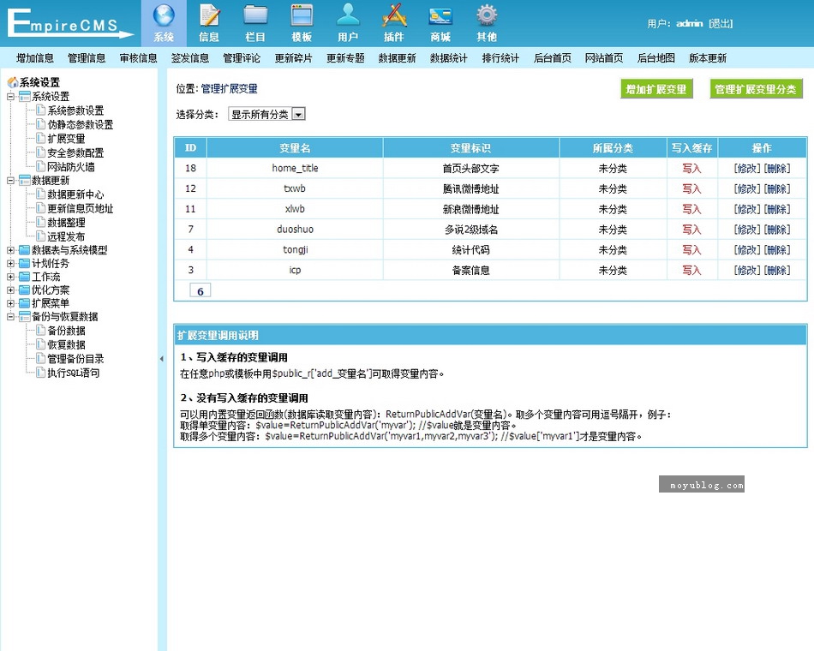
Task: Click the 增加扩展变量 green button
Action: [x=656, y=89]
